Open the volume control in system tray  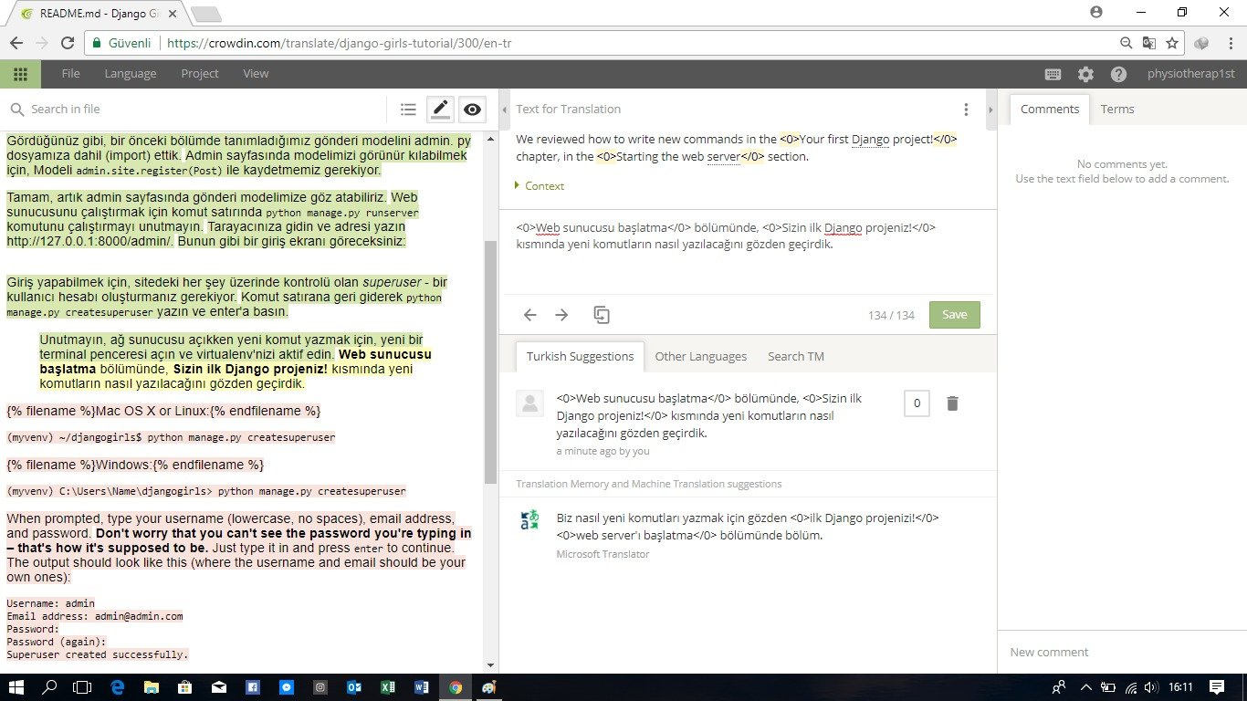click(x=1151, y=687)
